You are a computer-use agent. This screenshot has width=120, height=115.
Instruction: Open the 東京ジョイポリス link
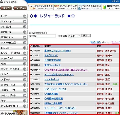(x=52, y=65)
